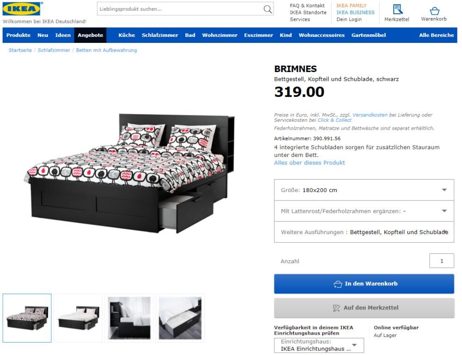Add to cart with In den Warenkorb

point(364,284)
